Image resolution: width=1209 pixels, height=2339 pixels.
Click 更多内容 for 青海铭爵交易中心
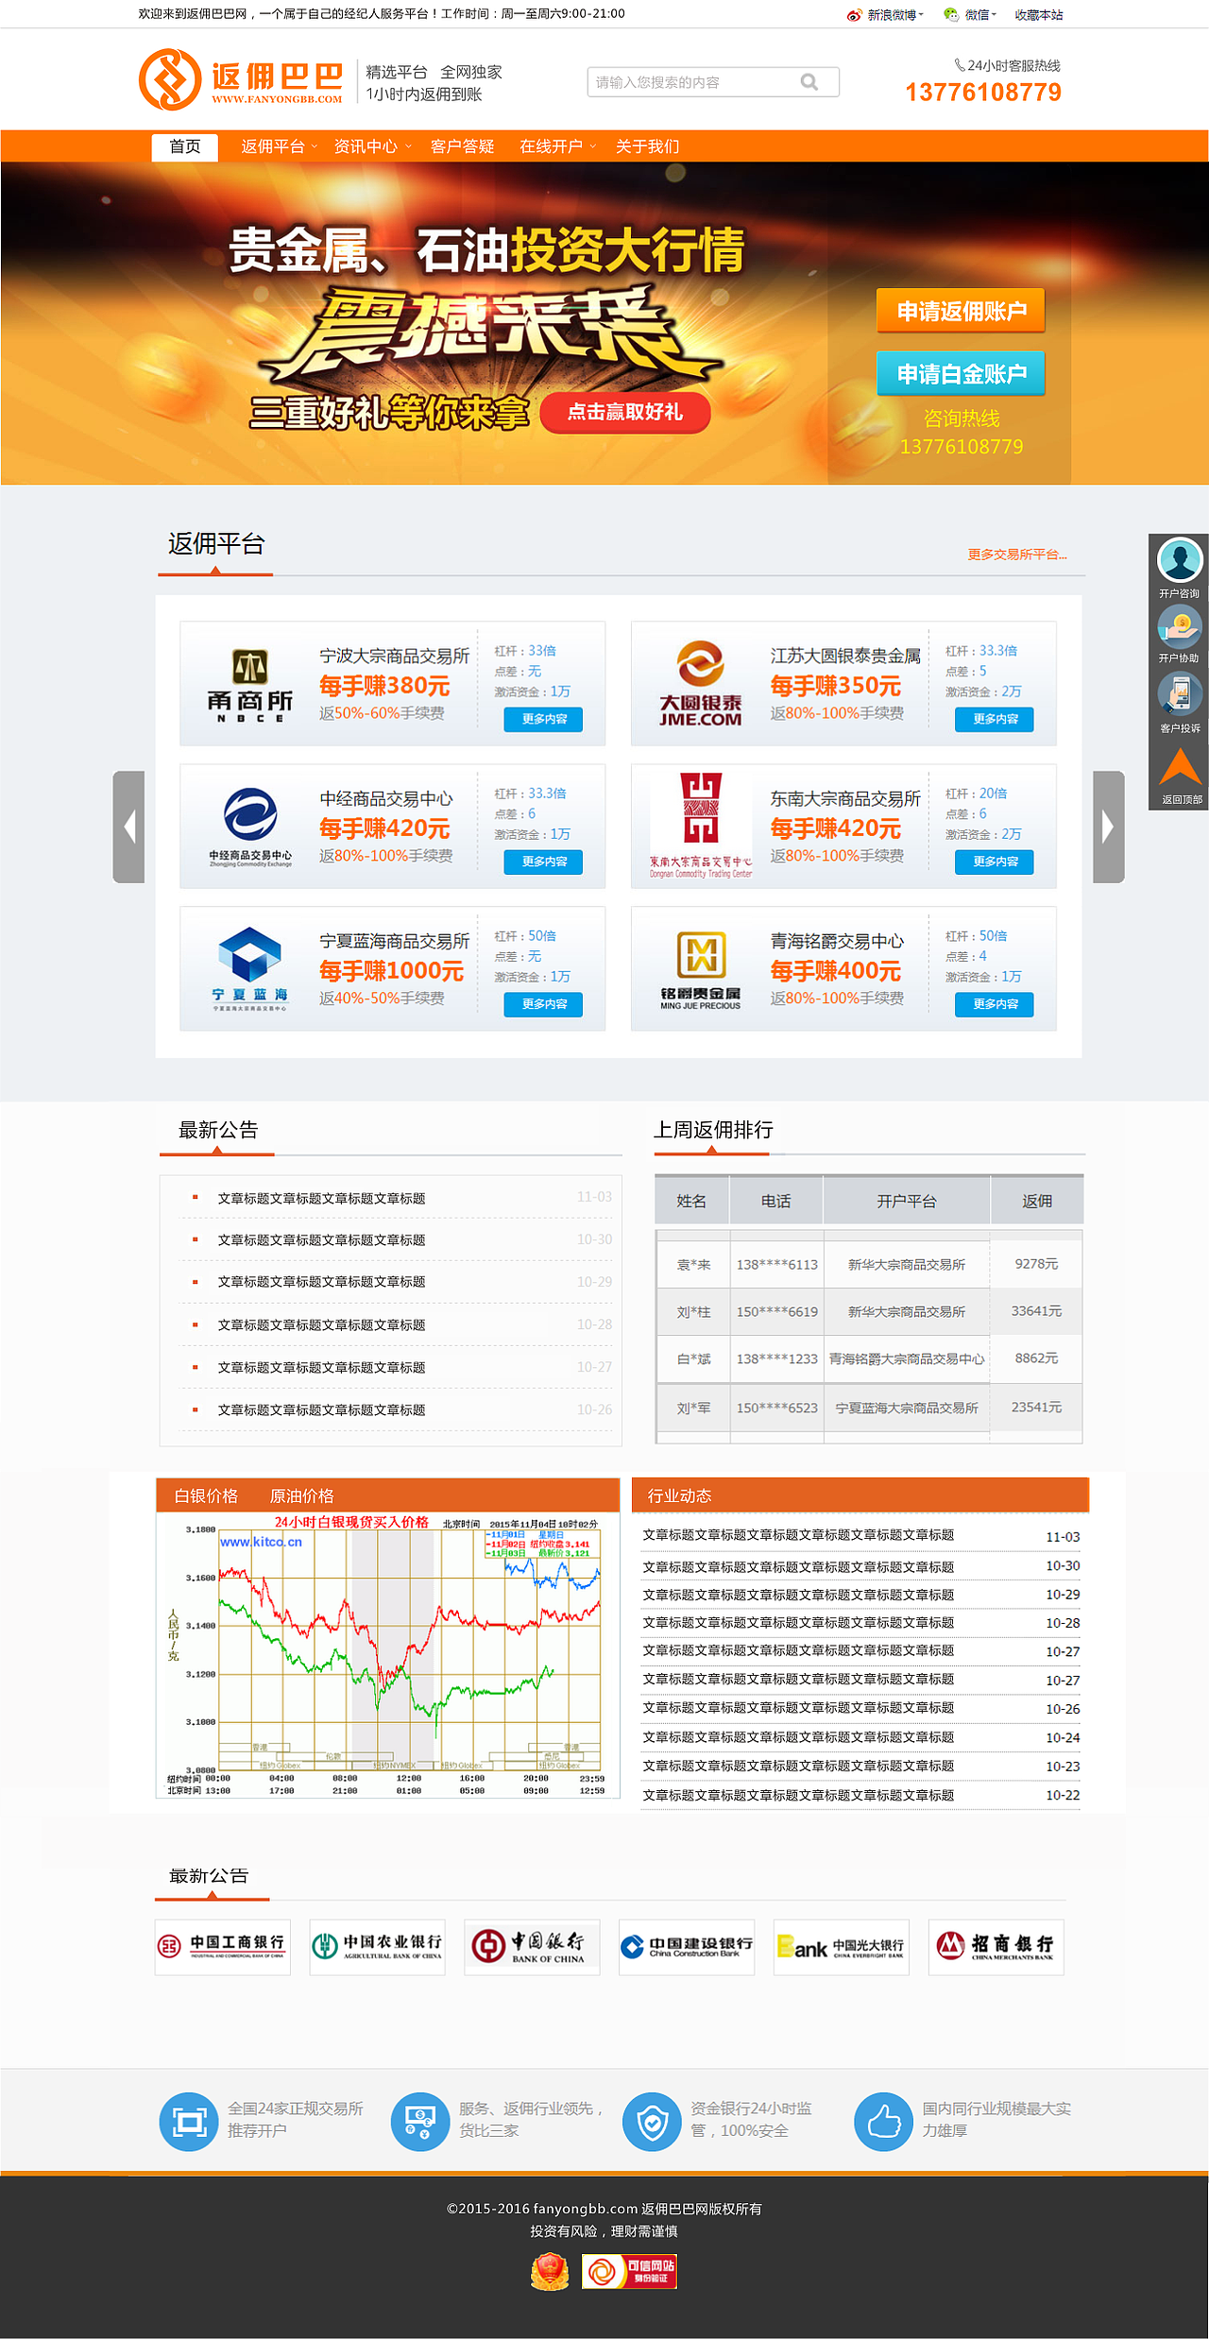[995, 1004]
